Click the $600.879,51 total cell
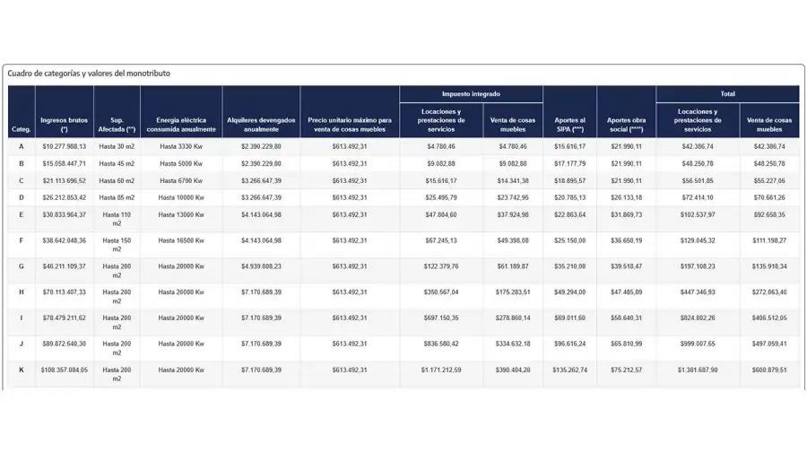 point(768,370)
